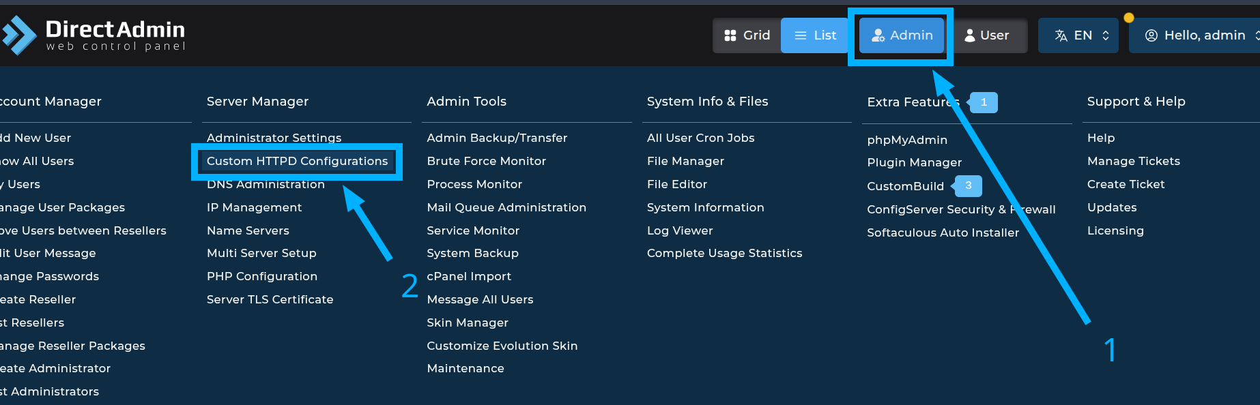
Task: Open Name Servers page
Action: coord(248,230)
